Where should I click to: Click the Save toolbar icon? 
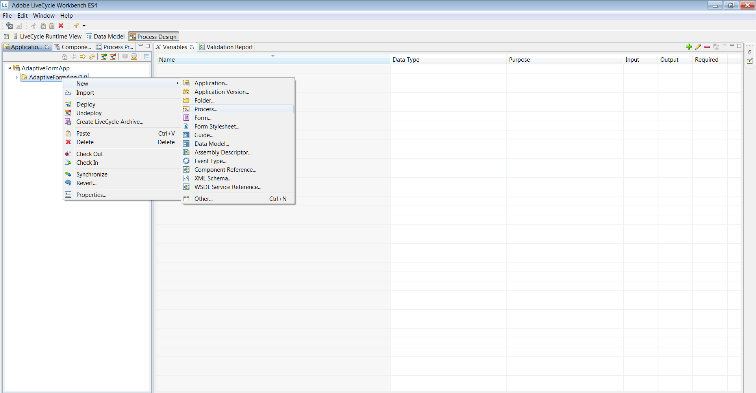[x=19, y=26]
